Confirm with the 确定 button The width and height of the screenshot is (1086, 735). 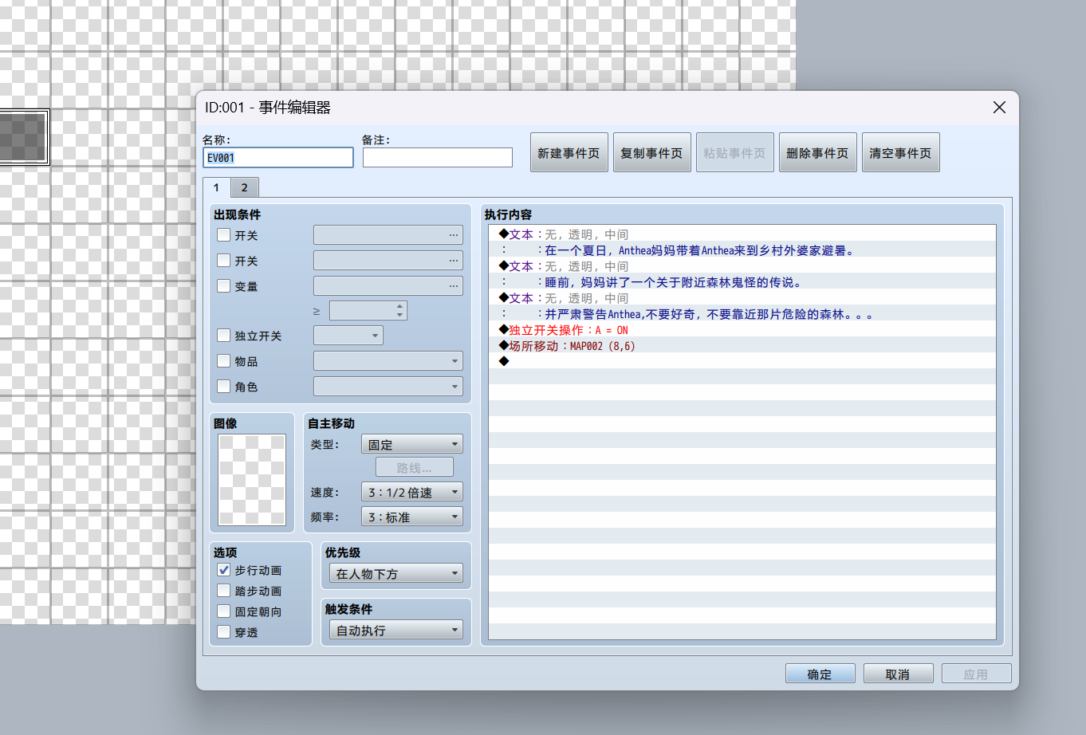pyautogui.click(x=820, y=674)
